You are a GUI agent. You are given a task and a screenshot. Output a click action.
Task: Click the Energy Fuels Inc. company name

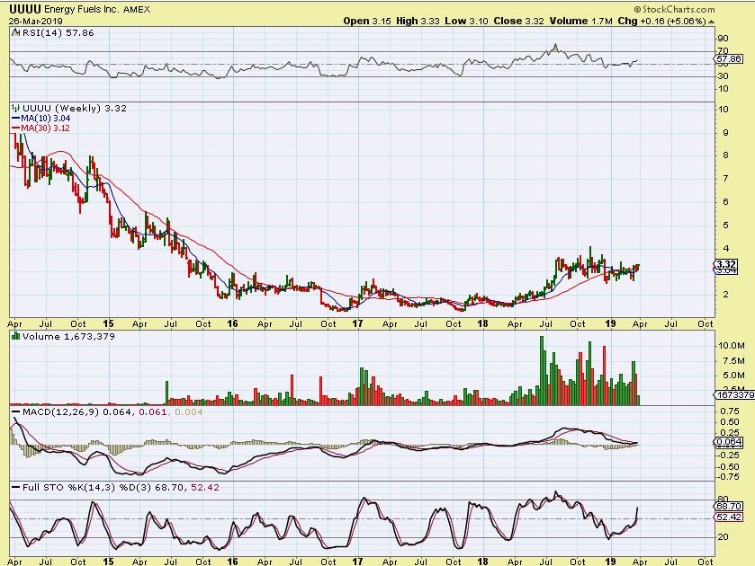coord(81,9)
